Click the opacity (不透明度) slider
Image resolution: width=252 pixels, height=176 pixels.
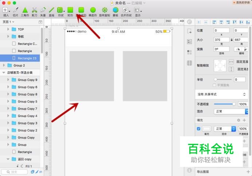[225, 104]
